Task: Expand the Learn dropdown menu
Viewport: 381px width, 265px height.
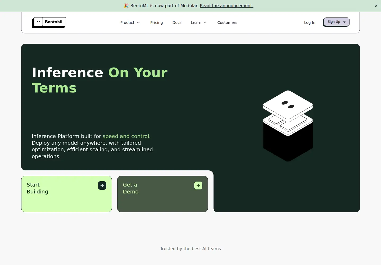Action: tap(199, 23)
